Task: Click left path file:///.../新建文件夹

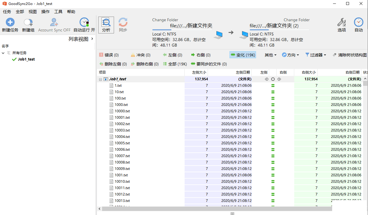Action: click(191, 26)
